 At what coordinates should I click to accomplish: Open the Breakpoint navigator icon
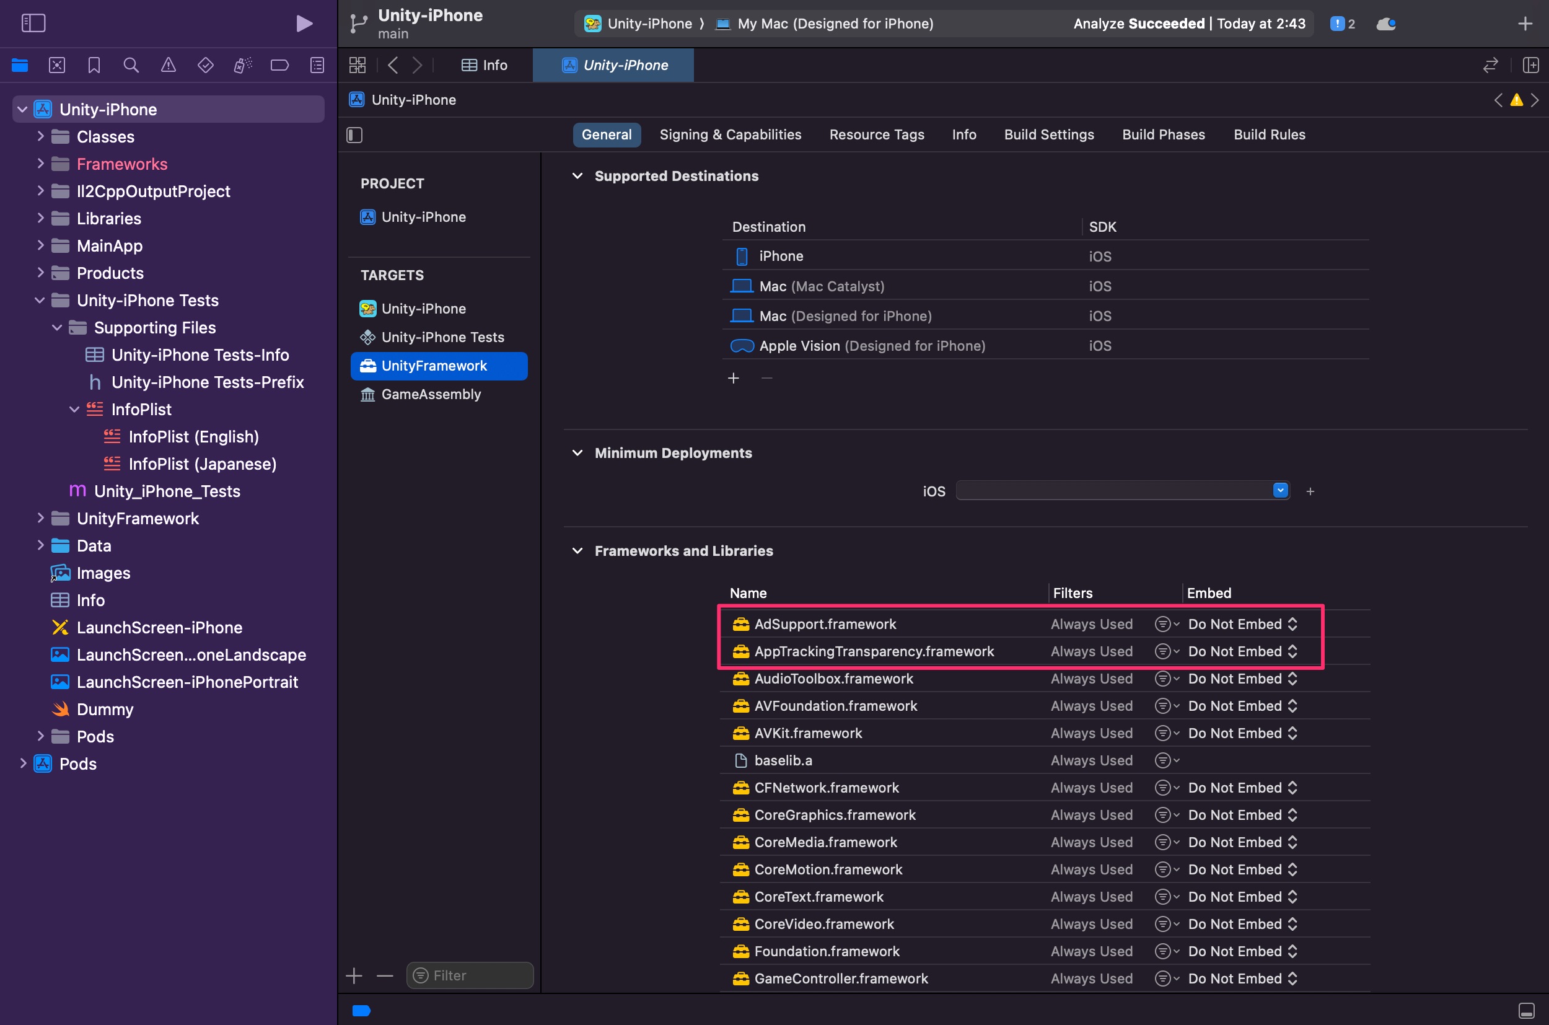click(x=279, y=64)
